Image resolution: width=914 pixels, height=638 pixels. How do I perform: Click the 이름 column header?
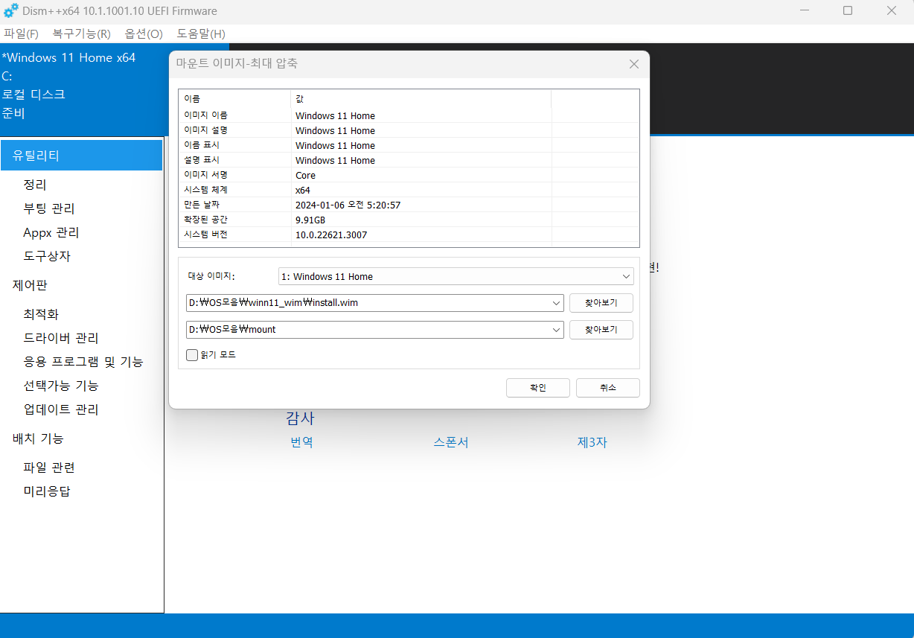(x=234, y=98)
